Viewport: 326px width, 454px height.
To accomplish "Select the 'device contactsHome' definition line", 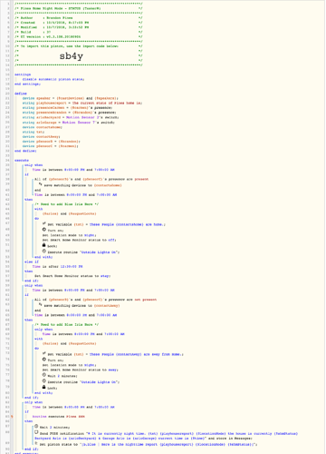I will pos(43,127).
